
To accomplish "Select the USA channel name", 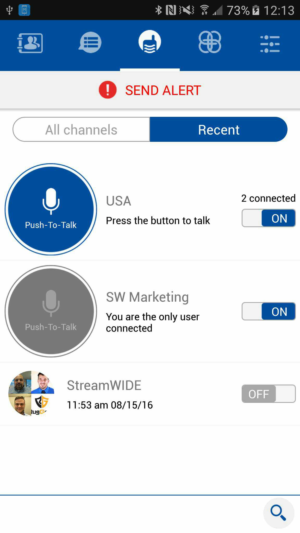I will [x=118, y=201].
